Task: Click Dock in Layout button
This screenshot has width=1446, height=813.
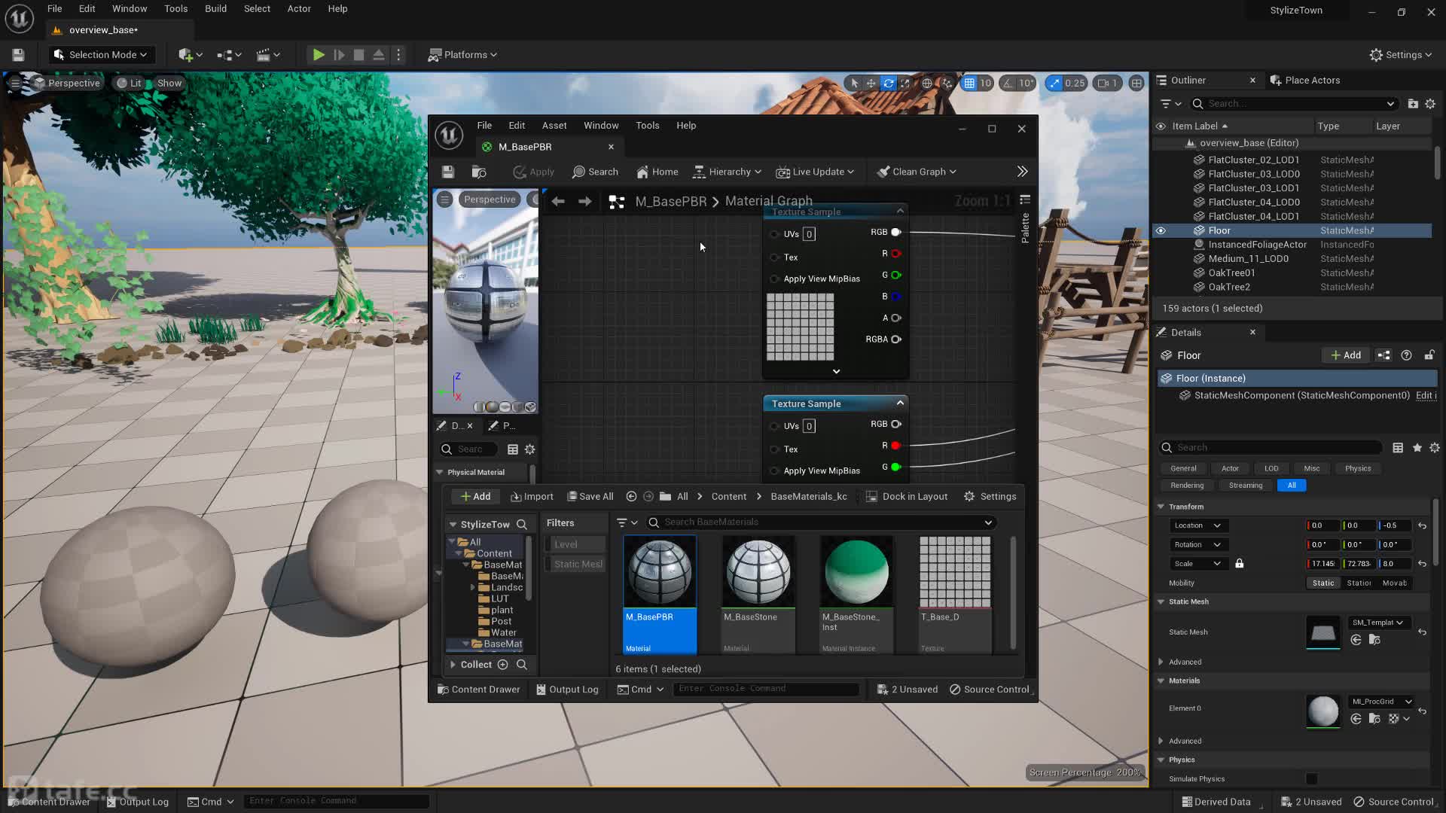Action: [x=907, y=497]
